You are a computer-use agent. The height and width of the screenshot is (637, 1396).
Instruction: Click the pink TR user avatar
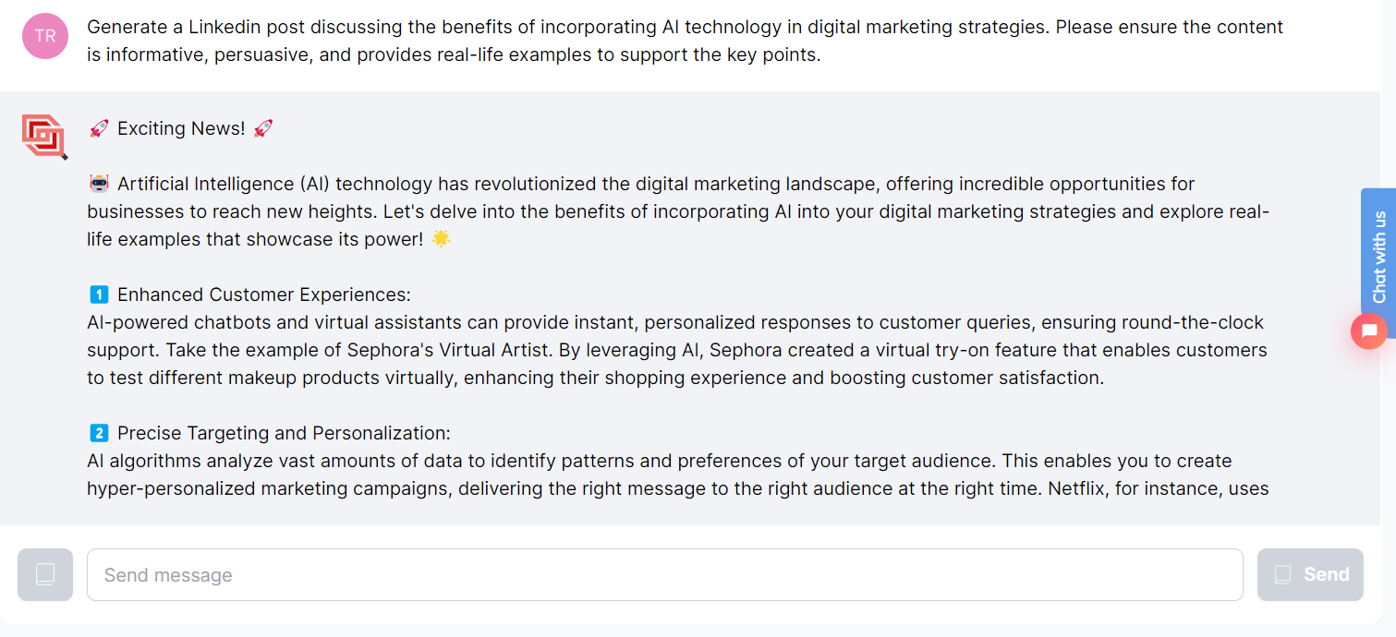pyautogui.click(x=45, y=37)
